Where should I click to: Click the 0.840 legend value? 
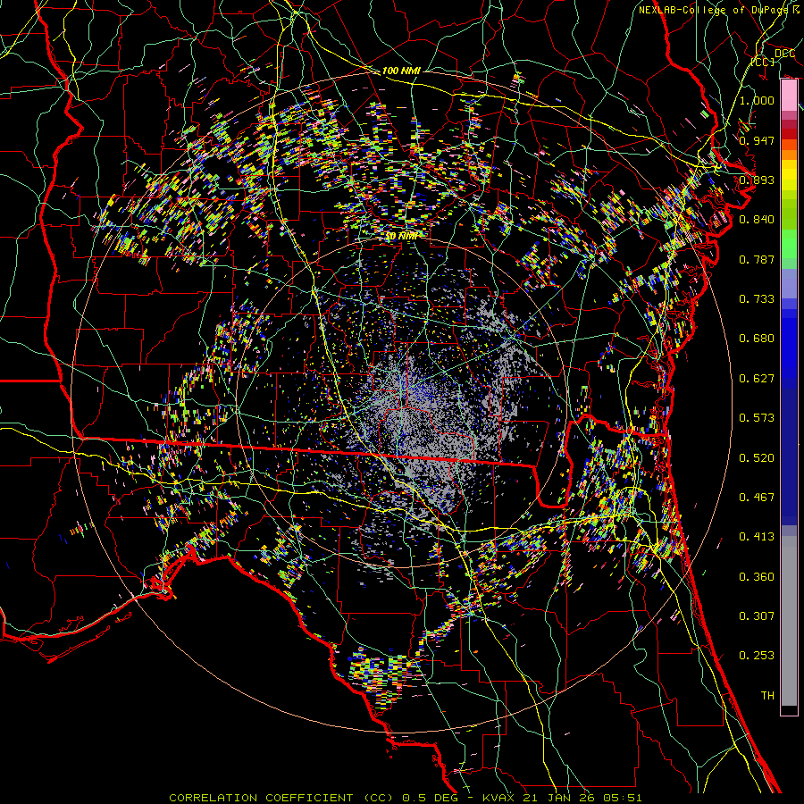pos(757,220)
